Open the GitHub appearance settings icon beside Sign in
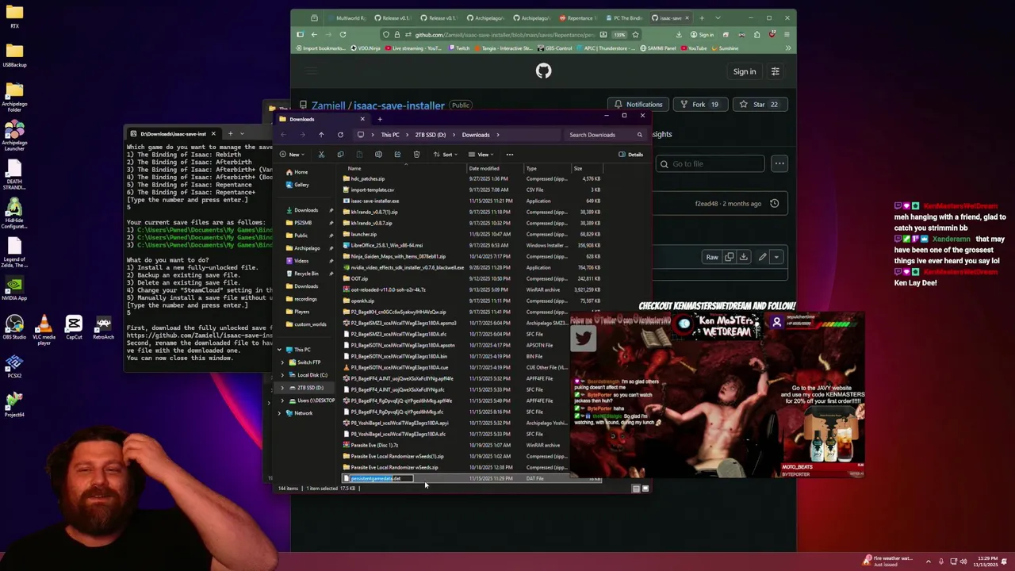Screen dimensions: 1015x571 [x=775, y=71]
